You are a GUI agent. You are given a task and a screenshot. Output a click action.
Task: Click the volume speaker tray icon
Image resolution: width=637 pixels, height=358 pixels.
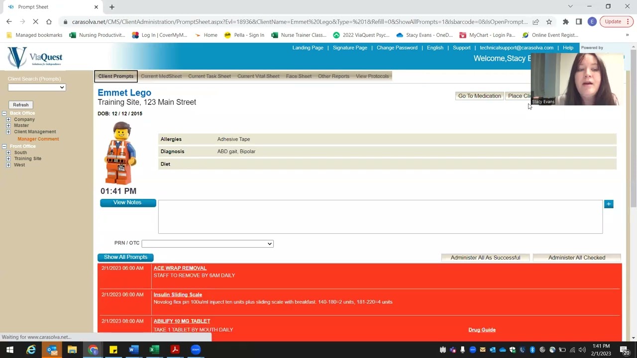coord(582,350)
